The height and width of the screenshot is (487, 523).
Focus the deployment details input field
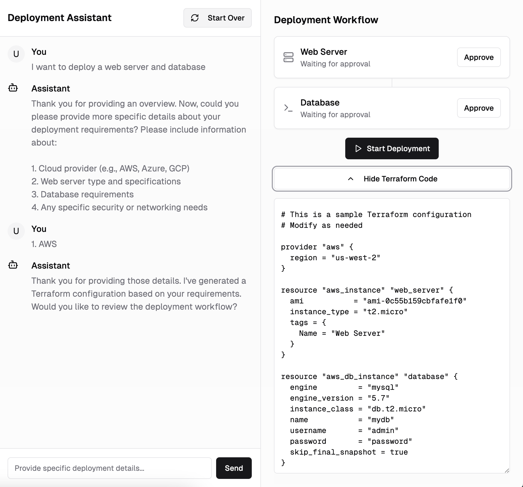point(109,468)
